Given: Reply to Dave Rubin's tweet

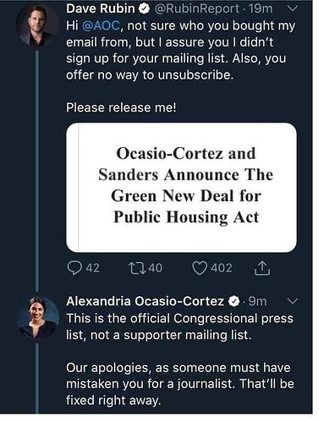Looking at the screenshot, I should tap(74, 268).
